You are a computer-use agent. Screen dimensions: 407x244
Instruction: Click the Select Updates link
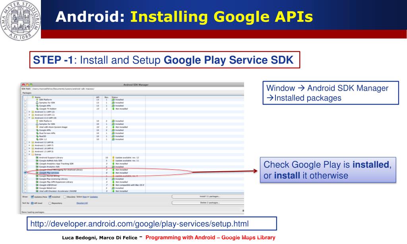(x=94, y=197)
